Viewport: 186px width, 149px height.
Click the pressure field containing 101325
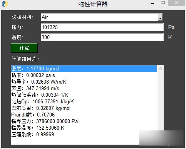point(102,27)
